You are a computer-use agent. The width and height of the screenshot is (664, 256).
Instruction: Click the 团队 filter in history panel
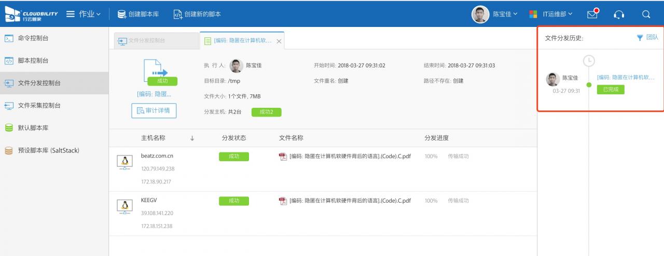pyautogui.click(x=647, y=37)
